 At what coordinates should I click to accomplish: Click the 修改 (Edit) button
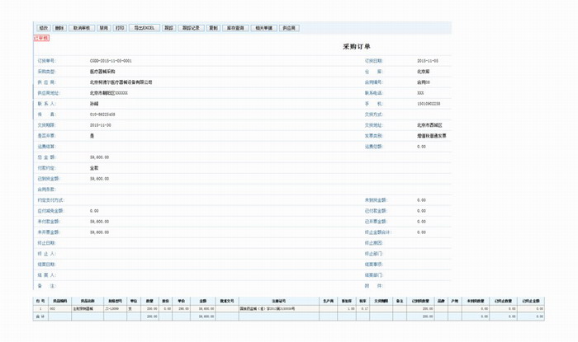point(43,28)
